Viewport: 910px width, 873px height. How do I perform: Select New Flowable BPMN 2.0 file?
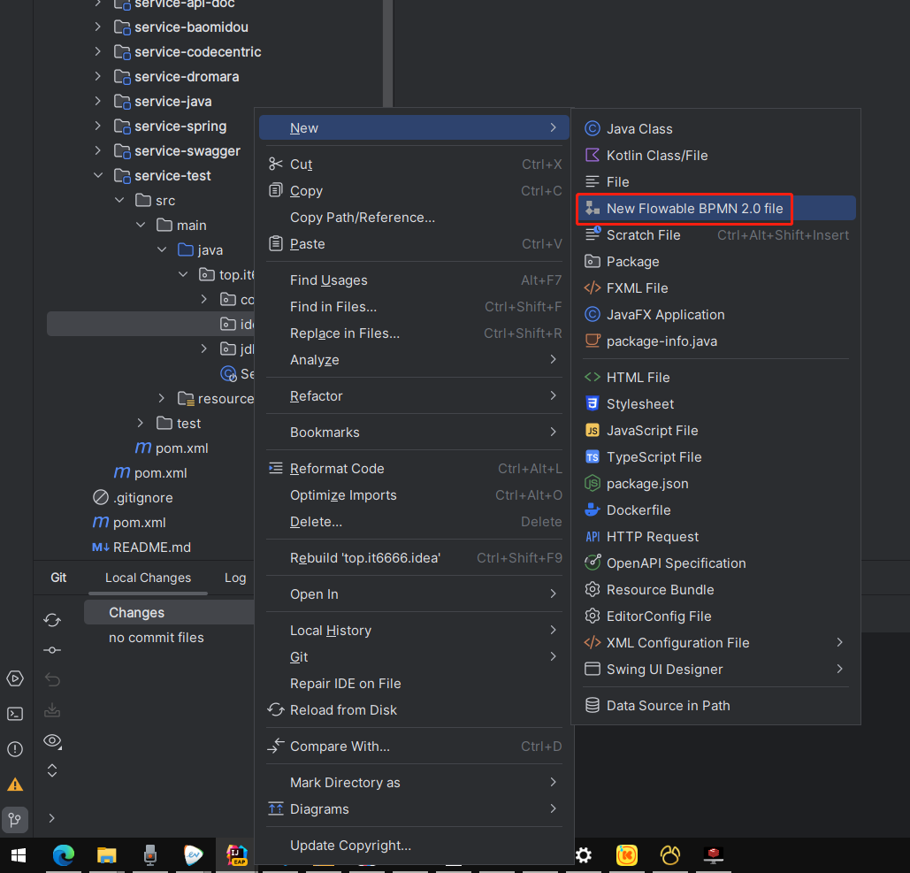(715, 209)
